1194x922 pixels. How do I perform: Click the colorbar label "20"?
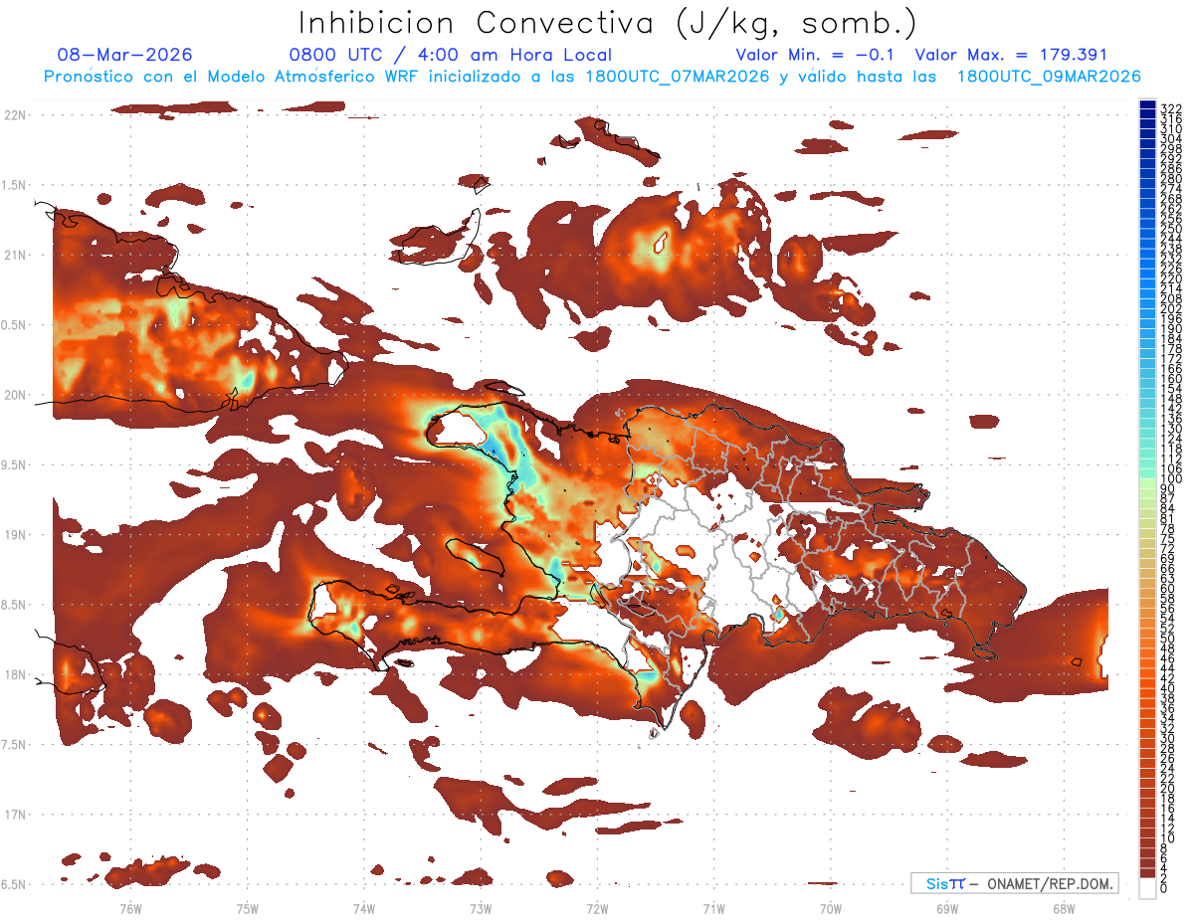click(x=1168, y=788)
